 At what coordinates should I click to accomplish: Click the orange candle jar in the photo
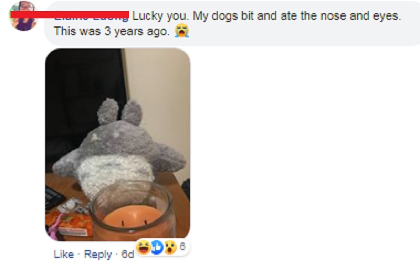(x=133, y=211)
